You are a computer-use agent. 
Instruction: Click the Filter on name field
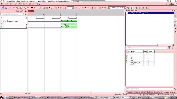coord(147,48)
